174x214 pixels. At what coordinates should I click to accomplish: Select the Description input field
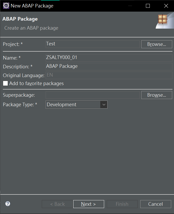tap(109, 67)
